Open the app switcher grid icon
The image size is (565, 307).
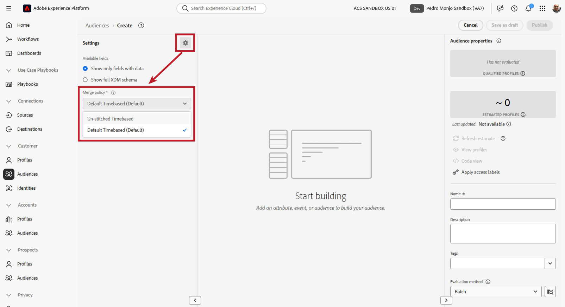(x=542, y=8)
